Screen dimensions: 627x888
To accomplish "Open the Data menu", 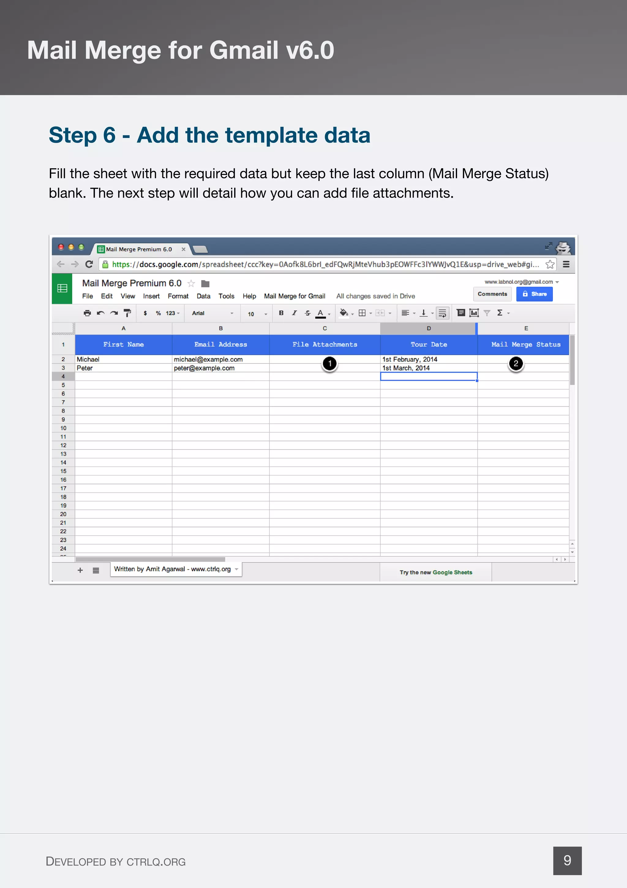I will [204, 296].
